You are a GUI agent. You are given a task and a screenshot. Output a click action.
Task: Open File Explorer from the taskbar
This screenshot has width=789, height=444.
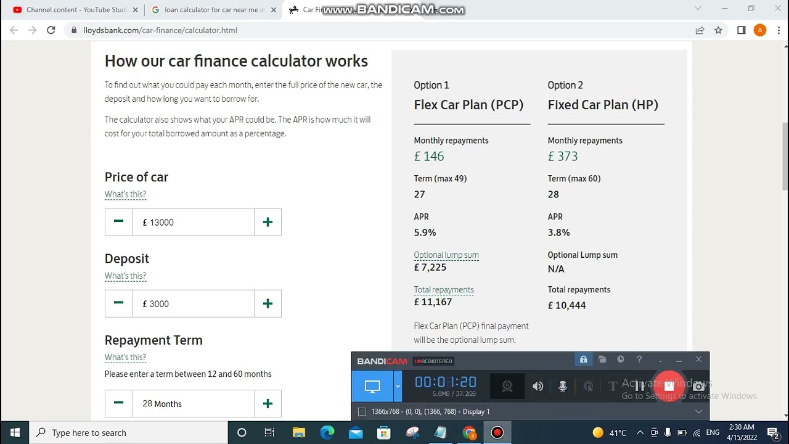click(x=299, y=433)
